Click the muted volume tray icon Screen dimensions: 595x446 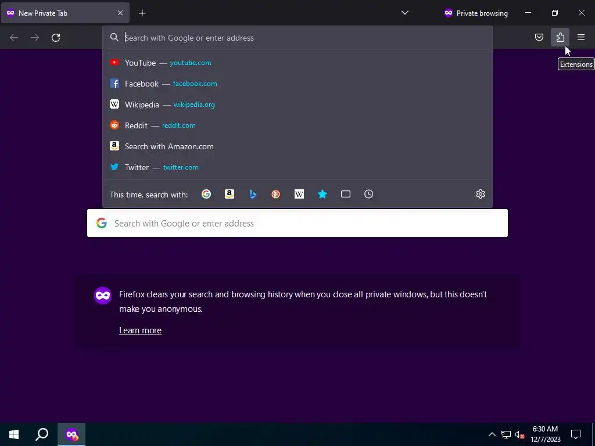pos(519,434)
